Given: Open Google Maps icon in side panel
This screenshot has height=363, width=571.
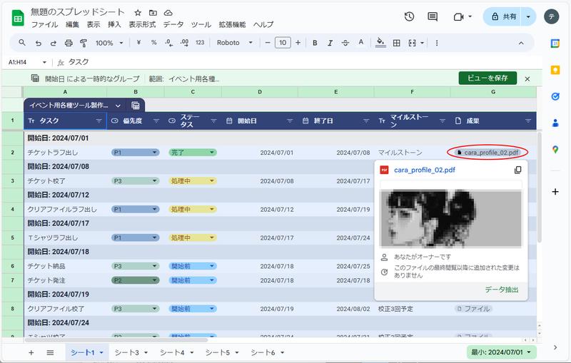Looking at the screenshot, I should tap(555, 149).
